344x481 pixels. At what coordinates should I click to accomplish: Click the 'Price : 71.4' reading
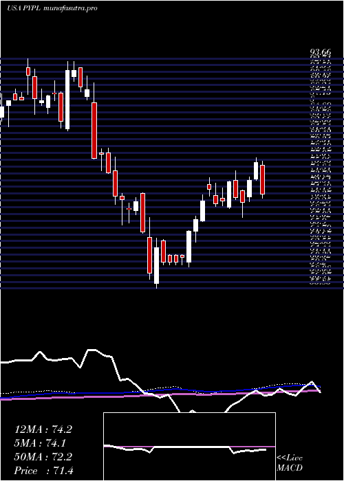tap(44, 471)
